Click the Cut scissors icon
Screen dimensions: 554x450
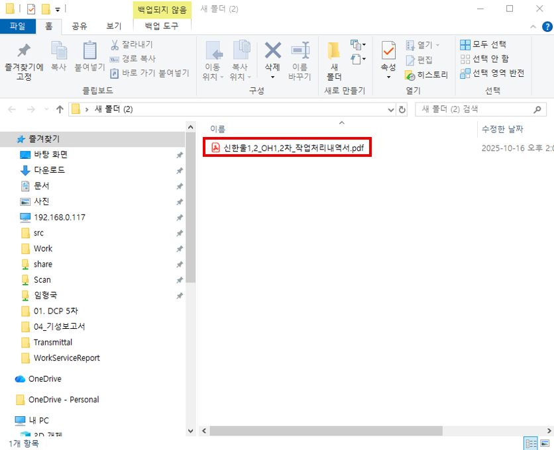(114, 45)
